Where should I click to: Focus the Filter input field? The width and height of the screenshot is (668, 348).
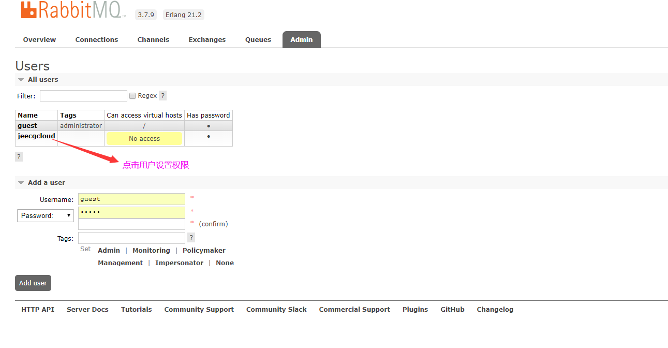(83, 96)
